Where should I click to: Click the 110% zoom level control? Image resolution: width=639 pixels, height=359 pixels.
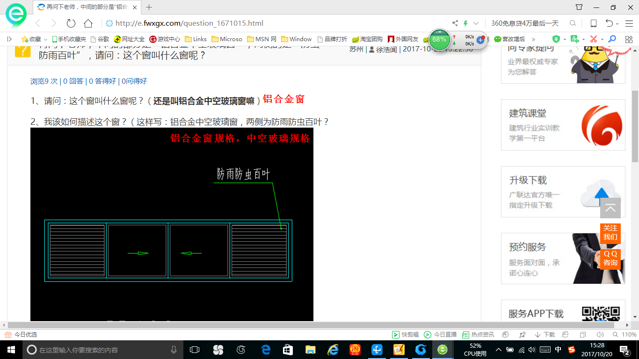625,335
